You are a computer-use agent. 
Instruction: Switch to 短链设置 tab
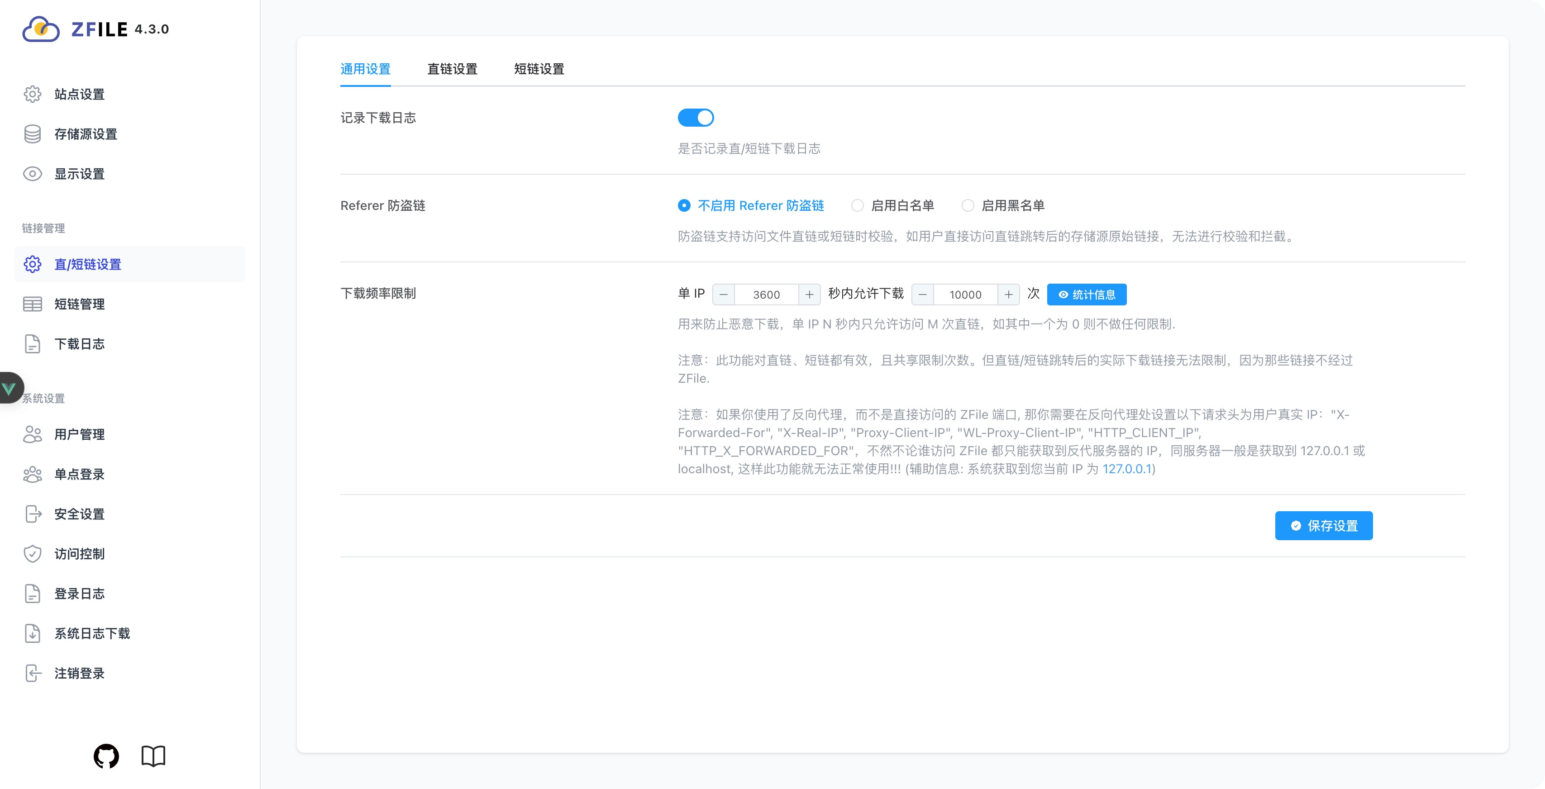(x=539, y=69)
